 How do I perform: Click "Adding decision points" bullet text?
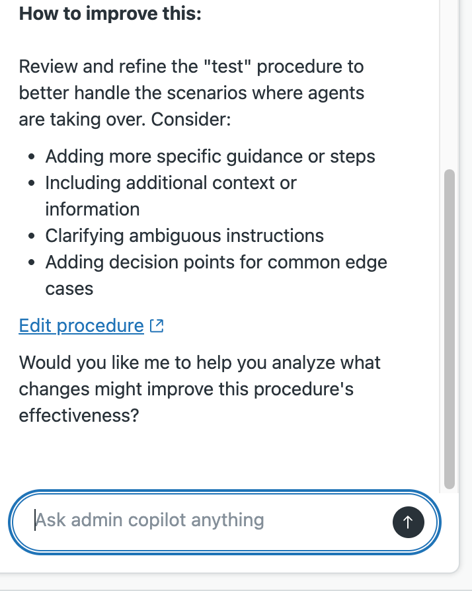(x=216, y=262)
